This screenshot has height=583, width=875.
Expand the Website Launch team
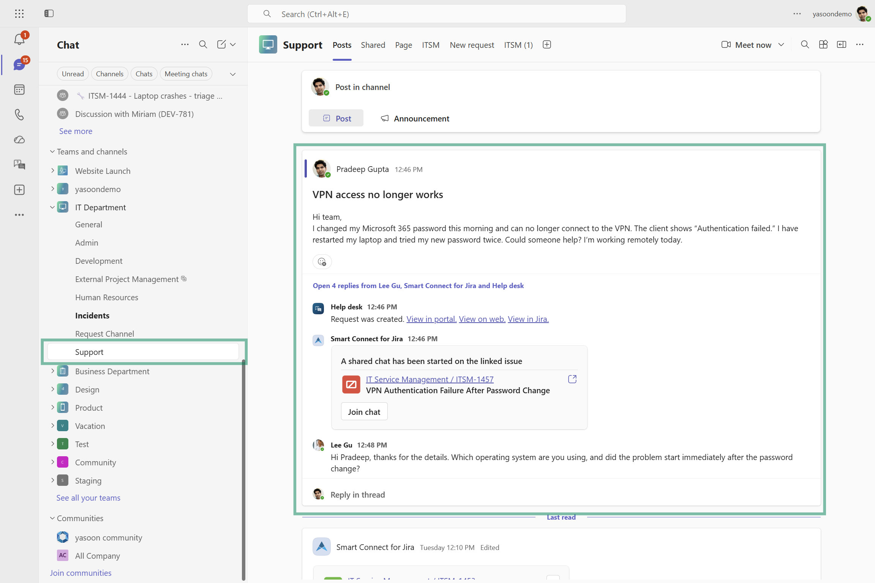click(52, 171)
